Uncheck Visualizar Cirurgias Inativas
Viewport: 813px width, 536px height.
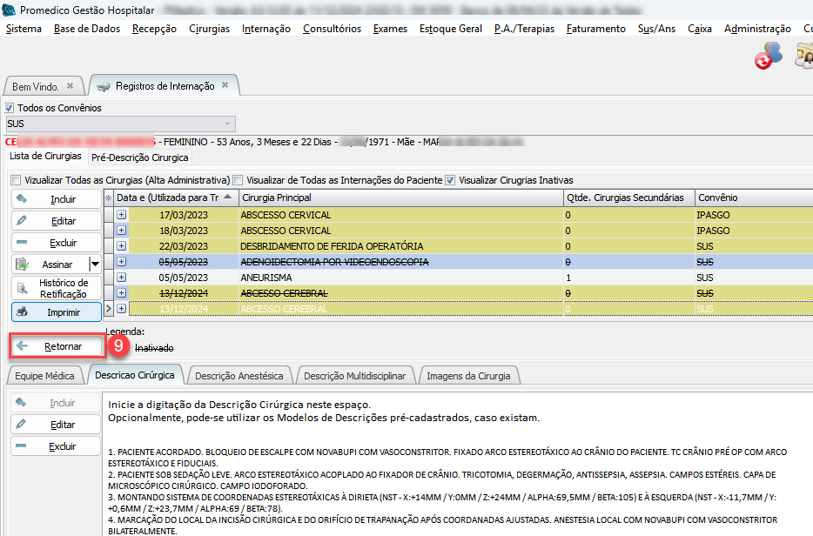450,180
